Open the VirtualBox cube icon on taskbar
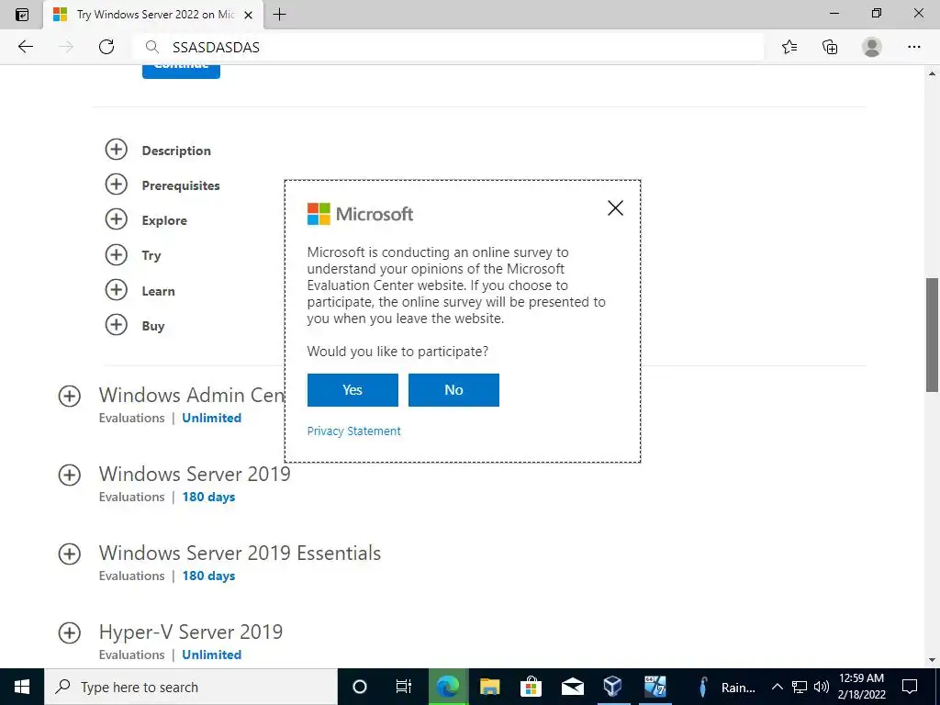Viewport: 940px width, 705px height. [612, 687]
